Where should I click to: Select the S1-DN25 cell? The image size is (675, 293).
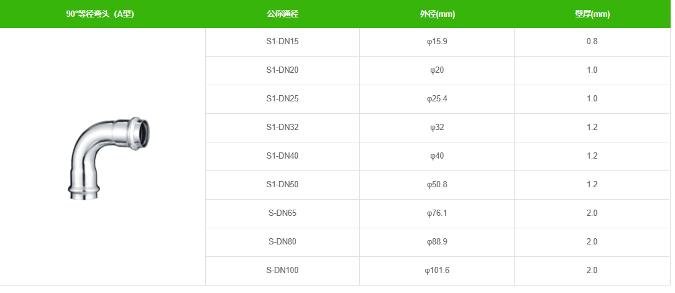282,99
